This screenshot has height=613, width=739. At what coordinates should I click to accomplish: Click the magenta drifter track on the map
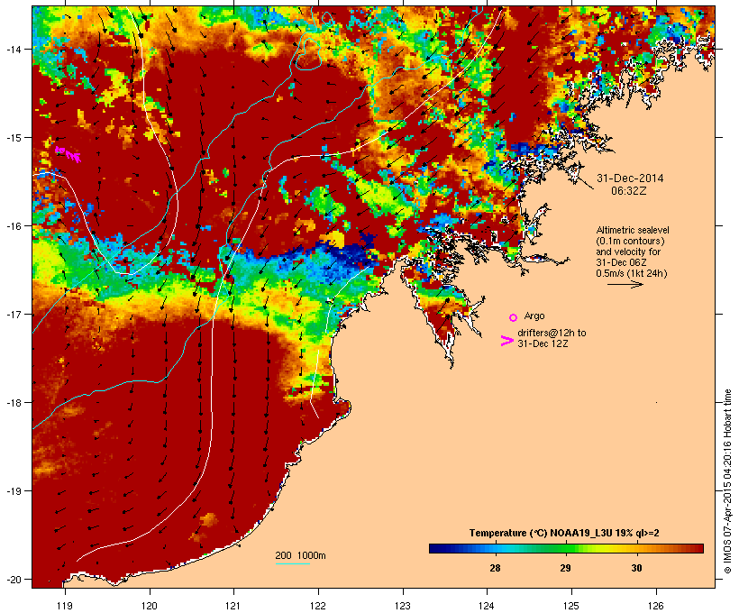(x=68, y=154)
